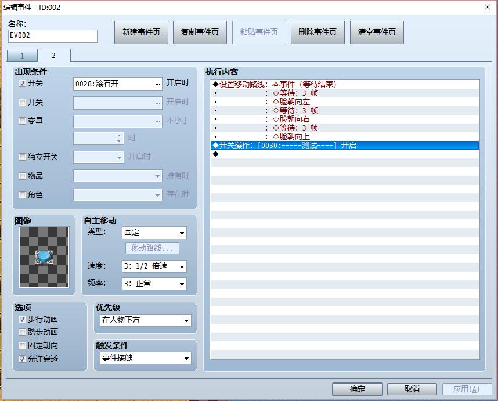Open the disabled 独立开关 dropdown

click(99, 157)
